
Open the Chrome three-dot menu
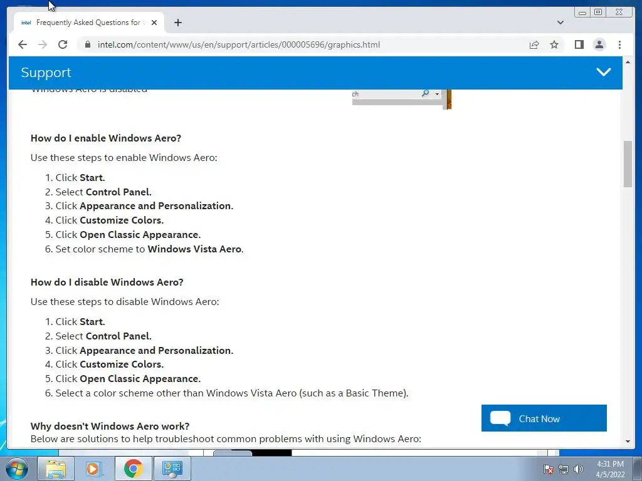coord(619,44)
